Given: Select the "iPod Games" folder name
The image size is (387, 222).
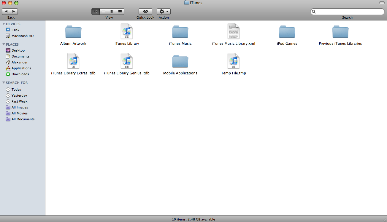Looking at the screenshot, I should coord(287,44).
